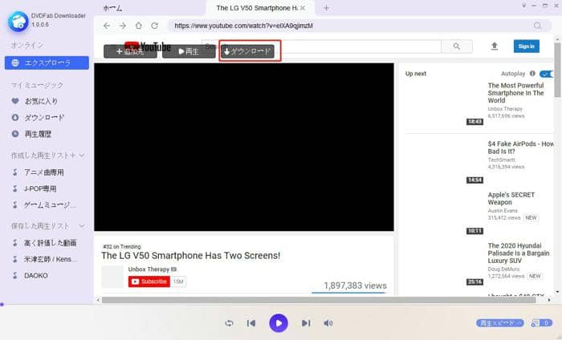
Task: Open the アニメ曲専用 playlist
Action: click(43, 172)
